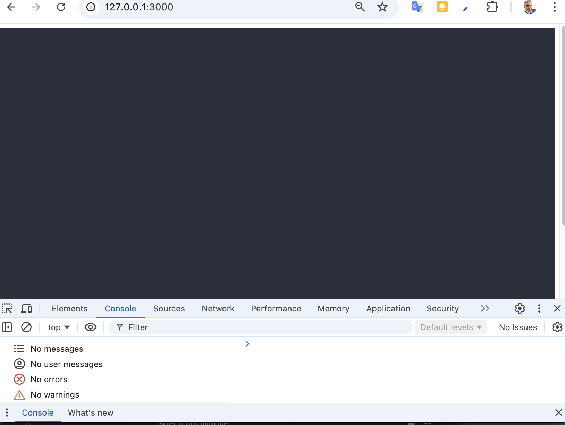Screen dimensions: 565x425
Task: Go back to the previous page
Action: [x=11, y=7]
